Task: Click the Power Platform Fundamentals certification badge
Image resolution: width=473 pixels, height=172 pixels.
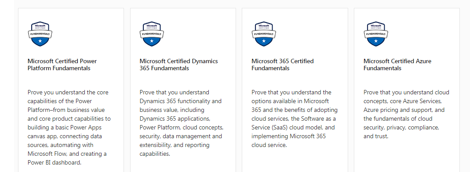Action: click(40, 34)
